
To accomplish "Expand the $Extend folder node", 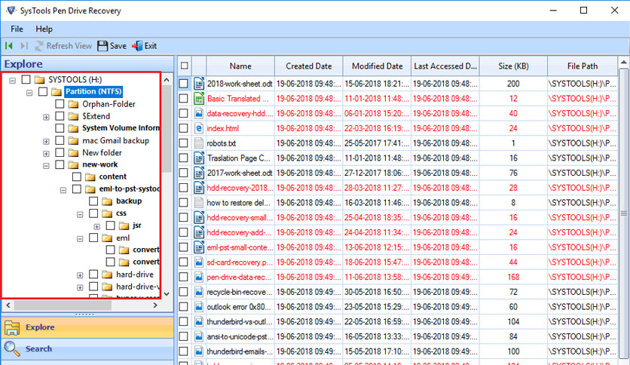I will tap(46, 117).
